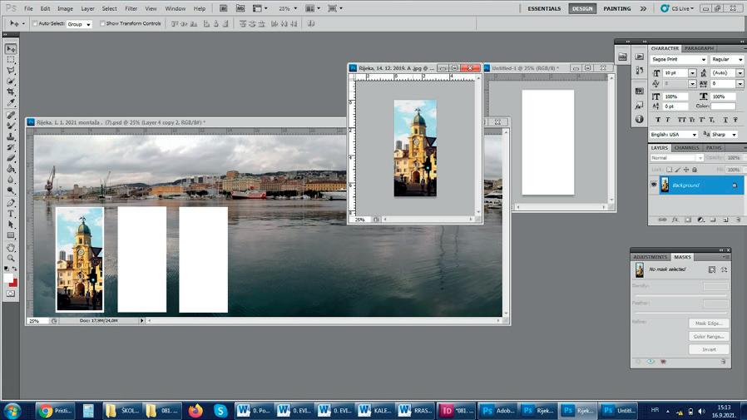Image resolution: width=747 pixels, height=420 pixels.
Task: Open the Filter menu
Action: (x=131, y=8)
